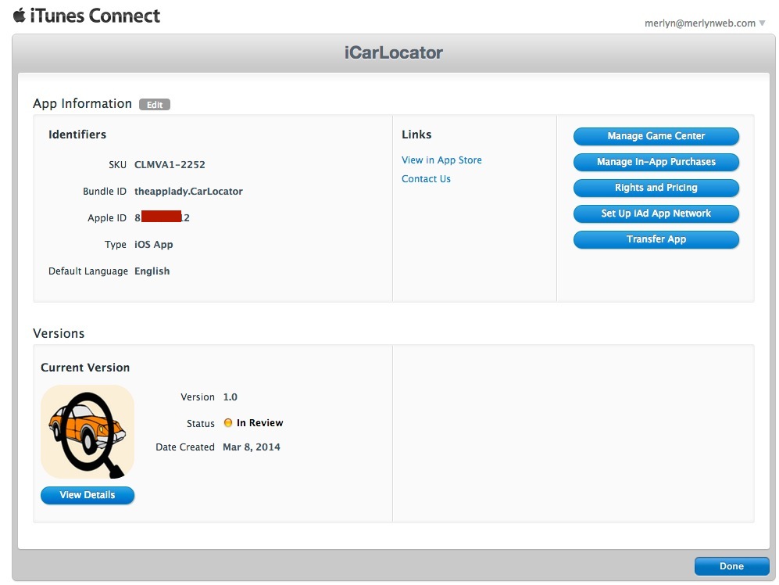Follow the Contact Us link
The image size is (779, 585).
coord(427,179)
